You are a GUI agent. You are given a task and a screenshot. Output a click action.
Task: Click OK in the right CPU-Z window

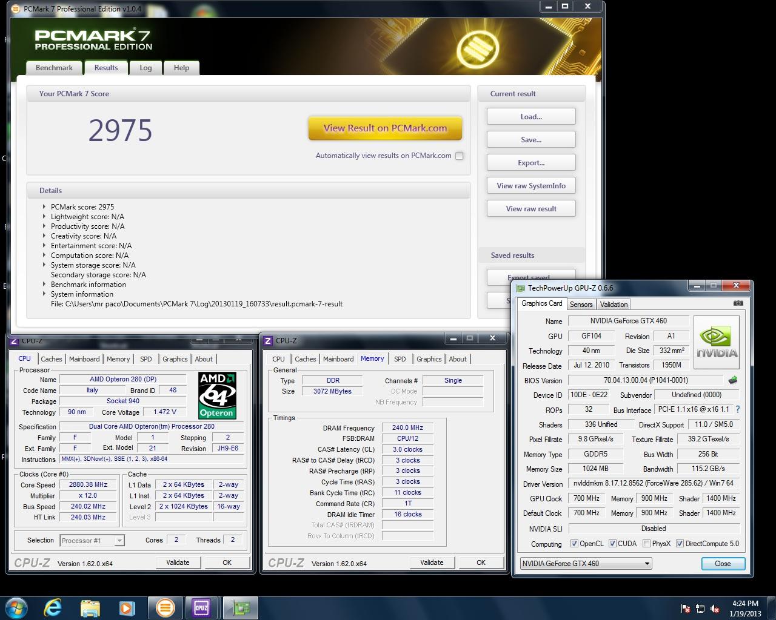pyautogui.click(x=481, y=562)
